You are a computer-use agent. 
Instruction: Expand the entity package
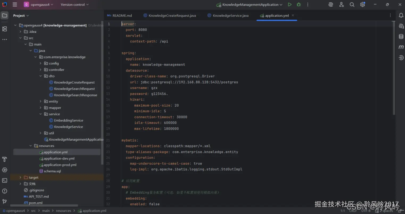(40, 101)
